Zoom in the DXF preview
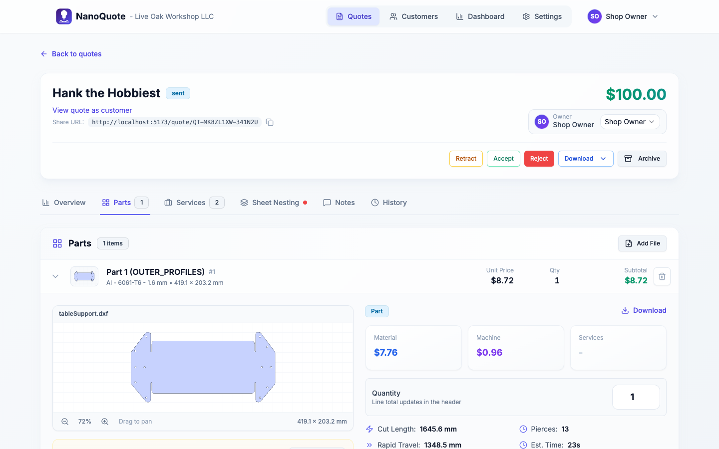This screenshot has width=719, height=449. pyautogui.click(x=105, y=422)
